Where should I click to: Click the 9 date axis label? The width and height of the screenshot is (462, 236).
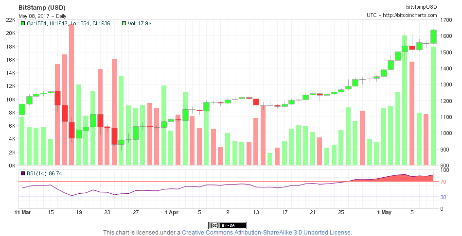pos(228,213)
